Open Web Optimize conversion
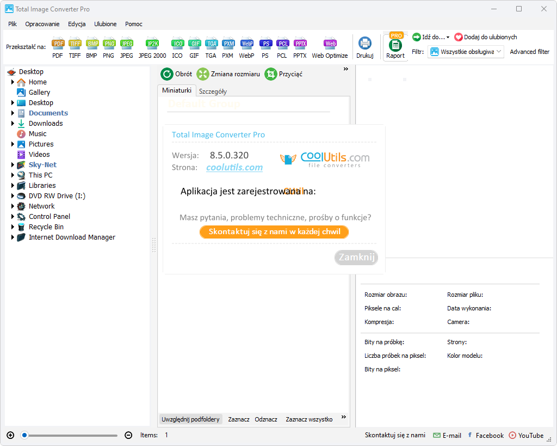 [330, 47]
